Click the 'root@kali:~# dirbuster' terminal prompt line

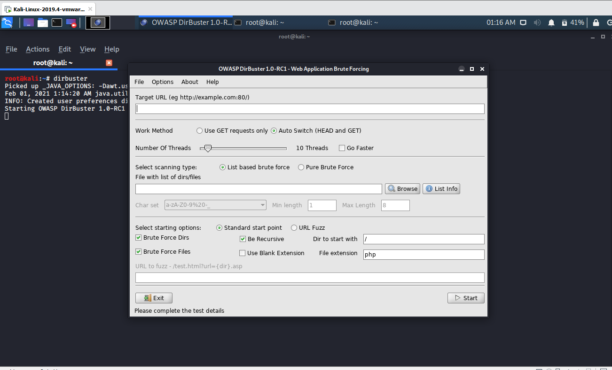pos(46,79)
